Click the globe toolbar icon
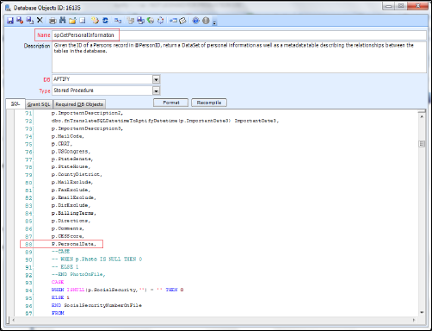This screenshot has height=331, width=432. [x=151, y=21]
